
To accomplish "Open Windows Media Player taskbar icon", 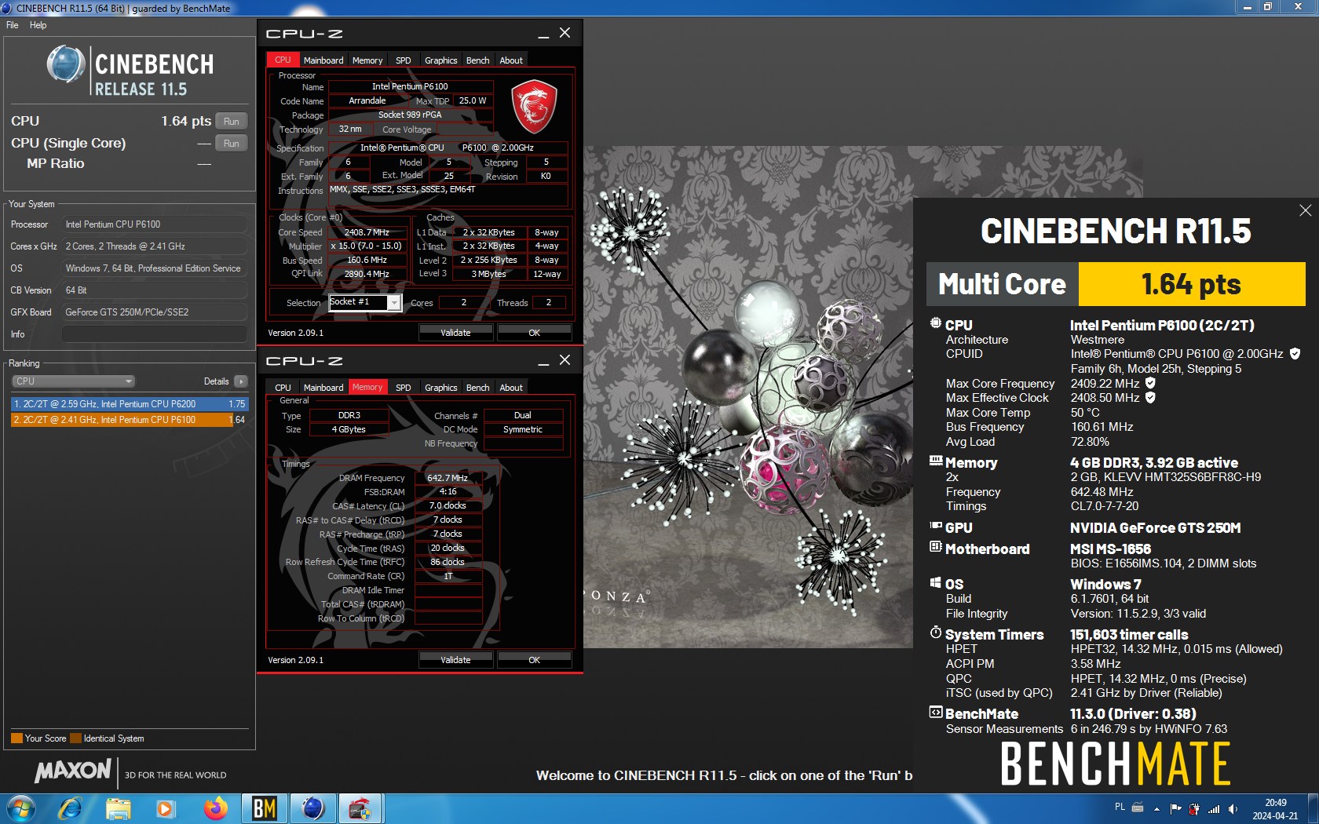I will pos(166,808).
